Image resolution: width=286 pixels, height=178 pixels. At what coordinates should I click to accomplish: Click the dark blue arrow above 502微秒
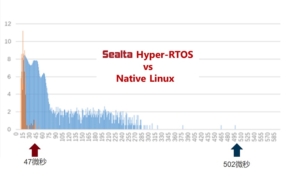[237, 150]
